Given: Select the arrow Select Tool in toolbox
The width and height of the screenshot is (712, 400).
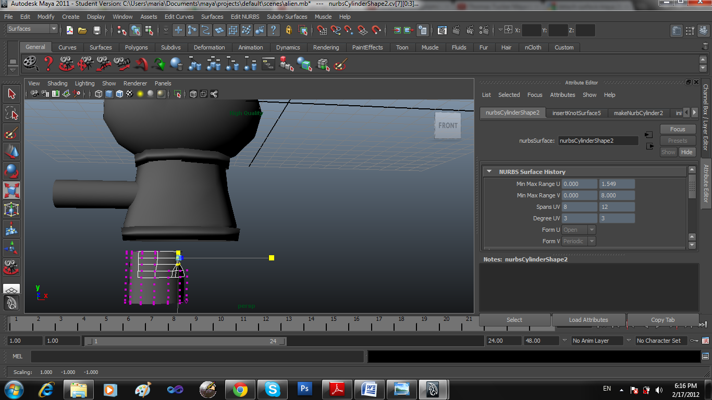Looking at the screenshot, I should coord(11,94).
